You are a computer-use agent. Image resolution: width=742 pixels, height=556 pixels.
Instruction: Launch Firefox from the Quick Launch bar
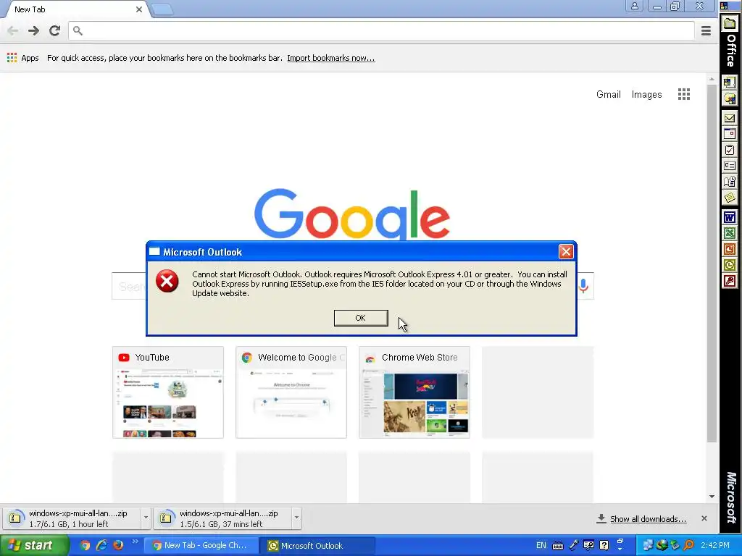[x=118, y=545]
